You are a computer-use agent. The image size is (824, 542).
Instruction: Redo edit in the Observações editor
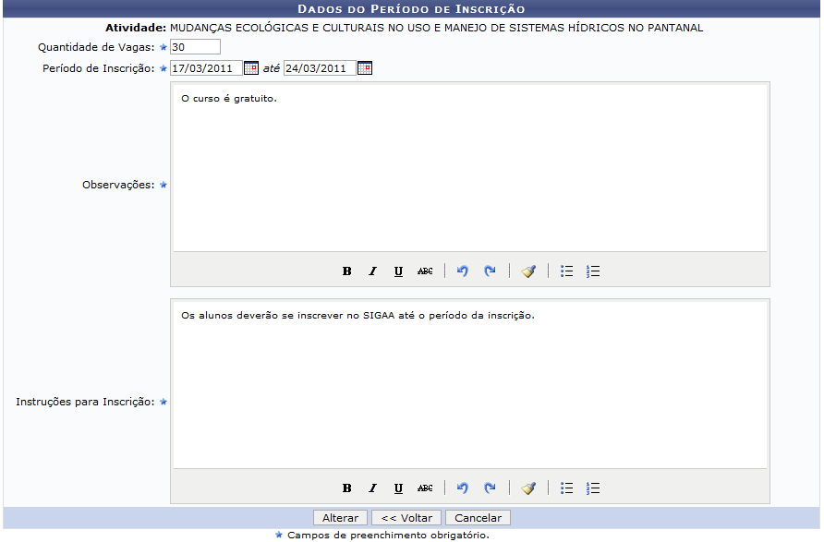[490, 271]
